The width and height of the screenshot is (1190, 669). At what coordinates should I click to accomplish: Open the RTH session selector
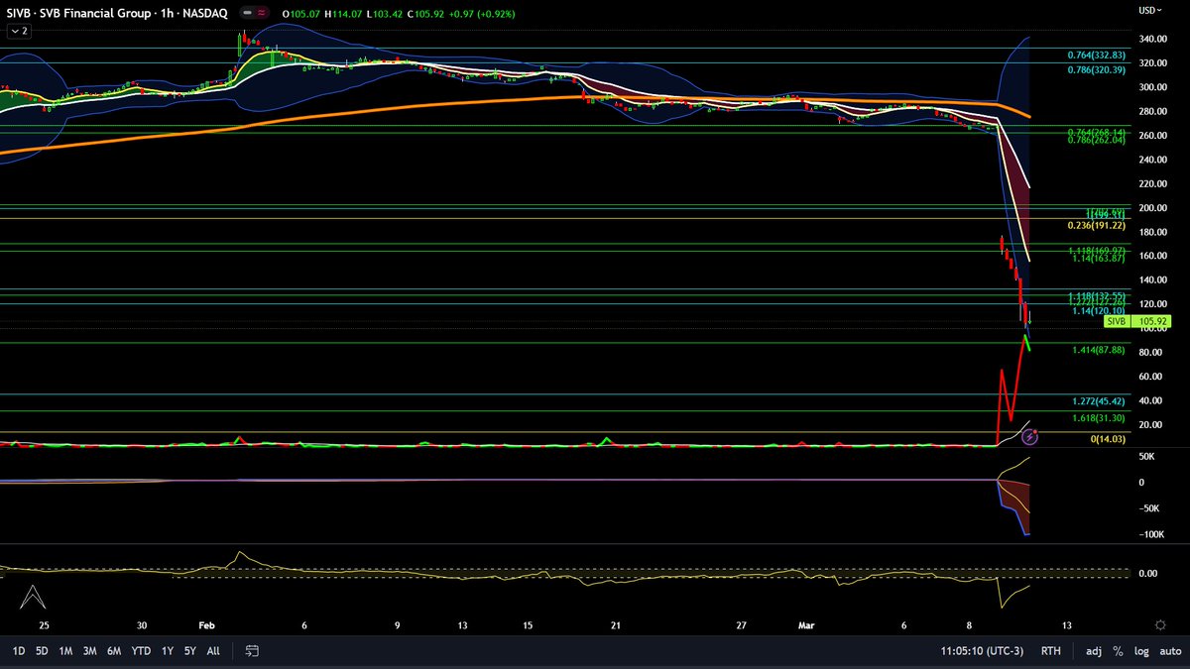pyautogui.click(x=1050, y=651)
